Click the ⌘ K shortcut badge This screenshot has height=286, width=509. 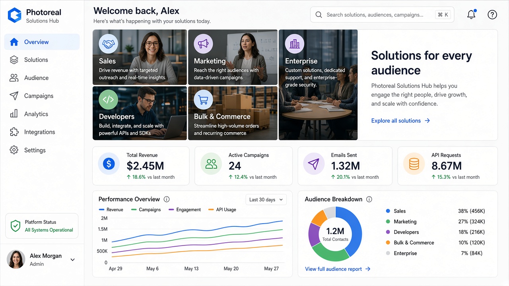point(443,15)
